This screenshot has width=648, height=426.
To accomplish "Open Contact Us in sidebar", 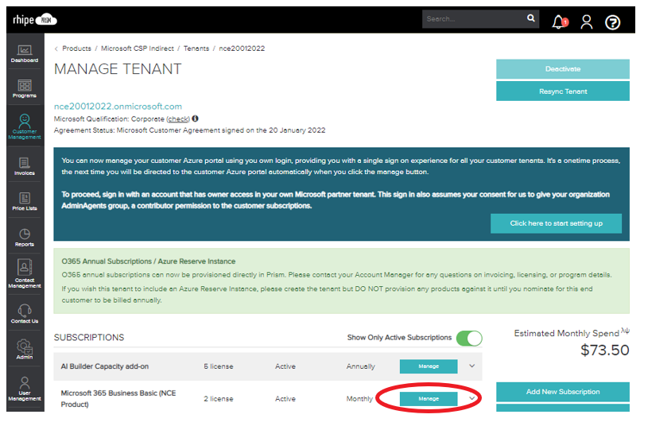I will point(25,314).
